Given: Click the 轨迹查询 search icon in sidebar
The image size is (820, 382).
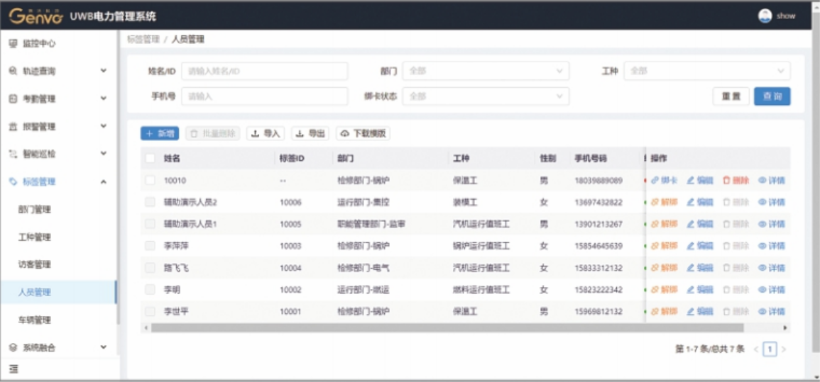Looking at the screenshot, I should (x=13, y=71).
